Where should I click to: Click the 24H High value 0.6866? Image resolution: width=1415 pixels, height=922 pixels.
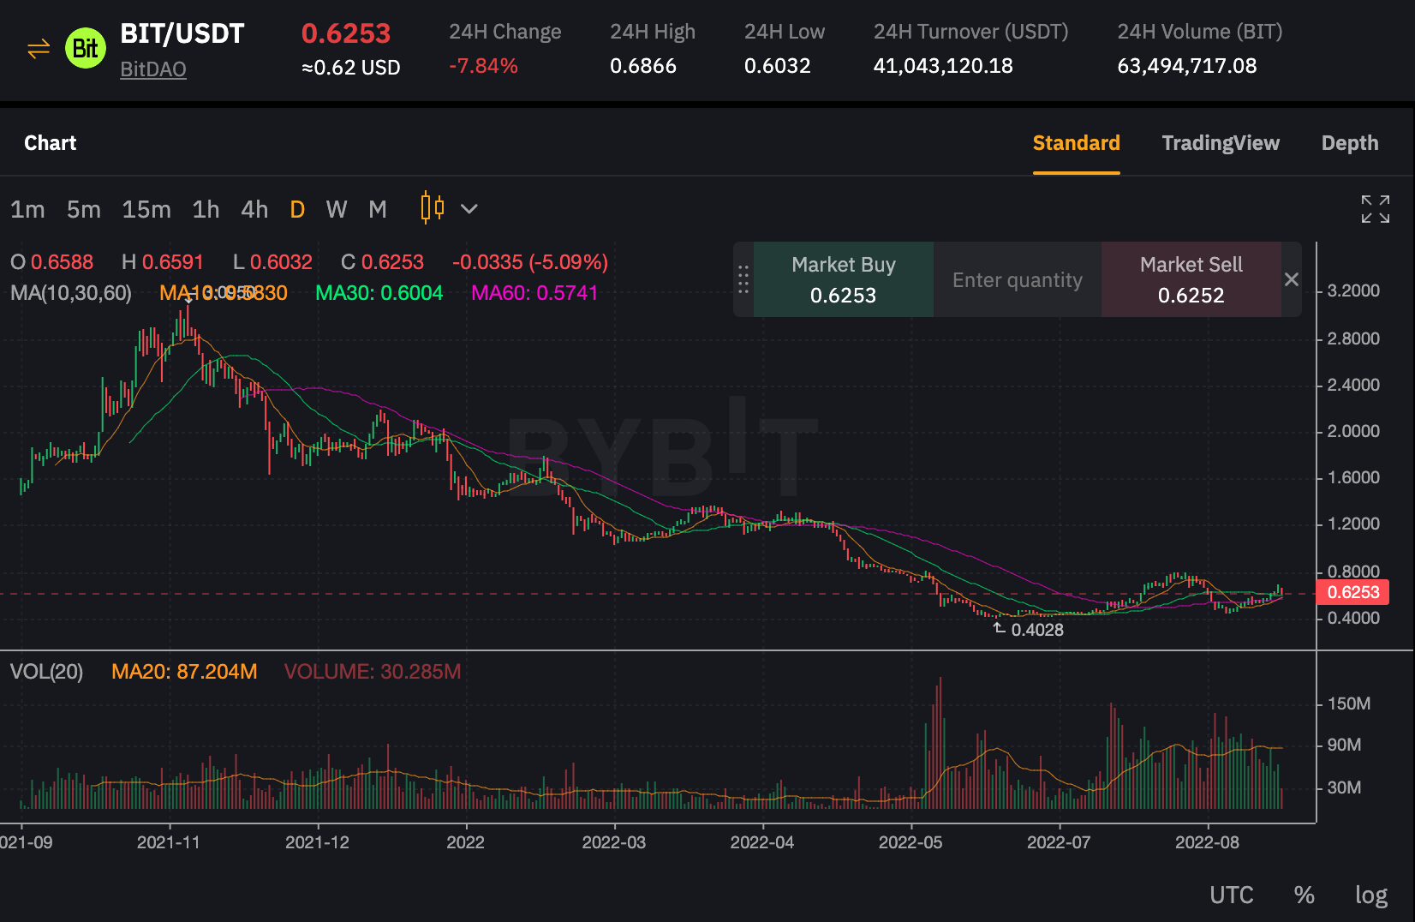(643, 66)
